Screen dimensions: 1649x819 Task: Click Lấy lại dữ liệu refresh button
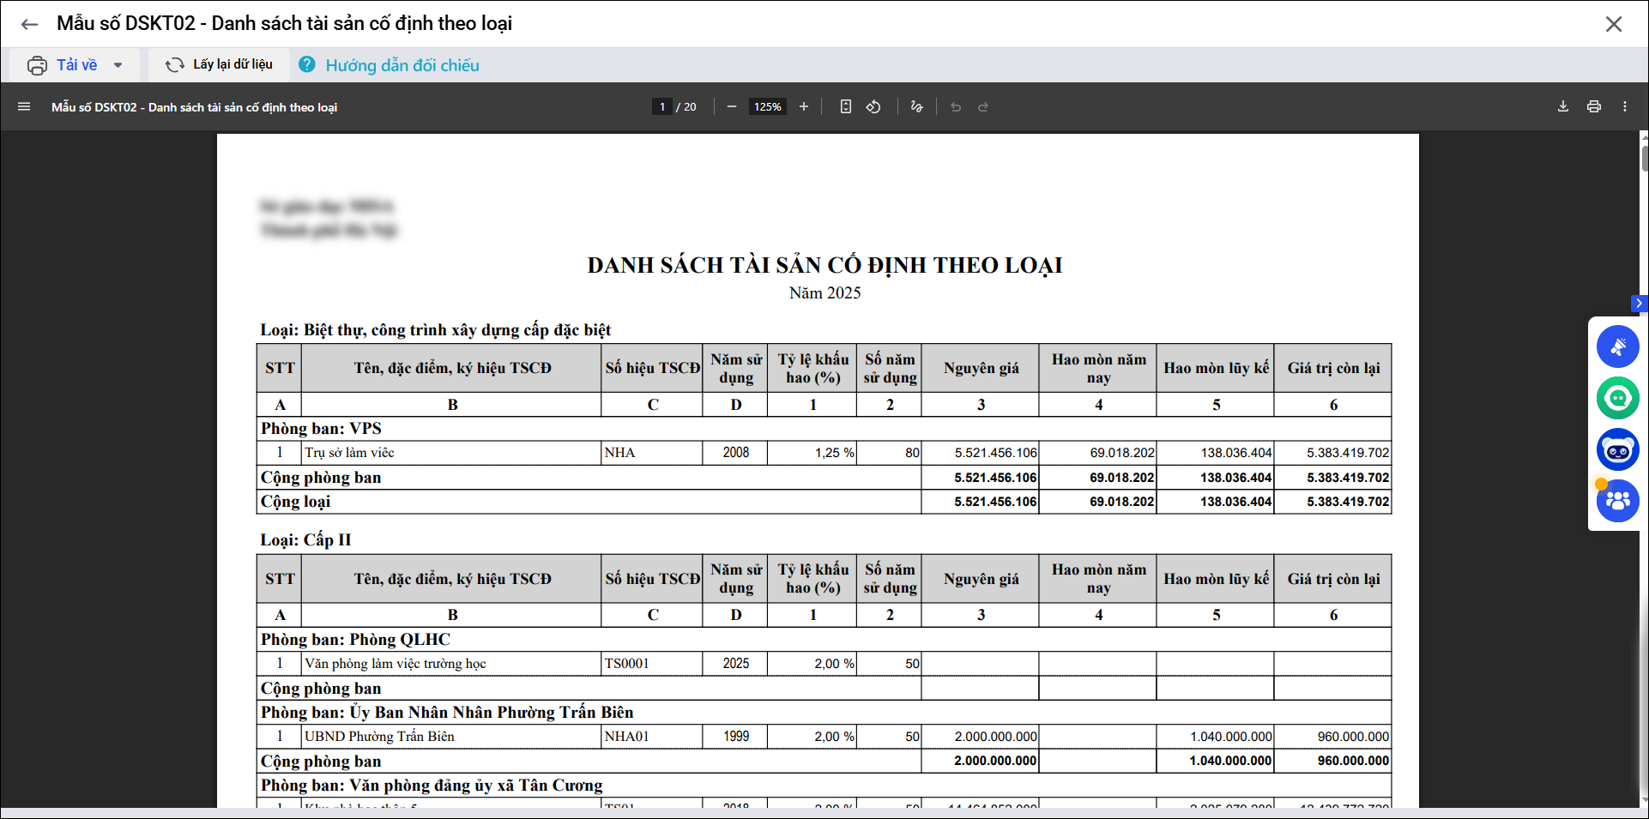[x=219, y=65]
